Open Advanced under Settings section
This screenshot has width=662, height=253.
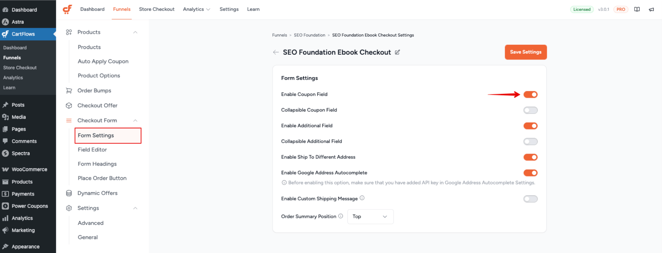click(x=91, y=223)
